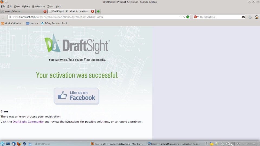Image resolution: width=260 pixels, height=146 pixels.
Task: Expand the Linux bookmarks folder
Action: 32,23
